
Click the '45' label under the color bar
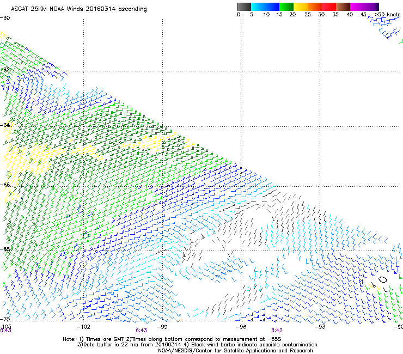tap(363, 14)
